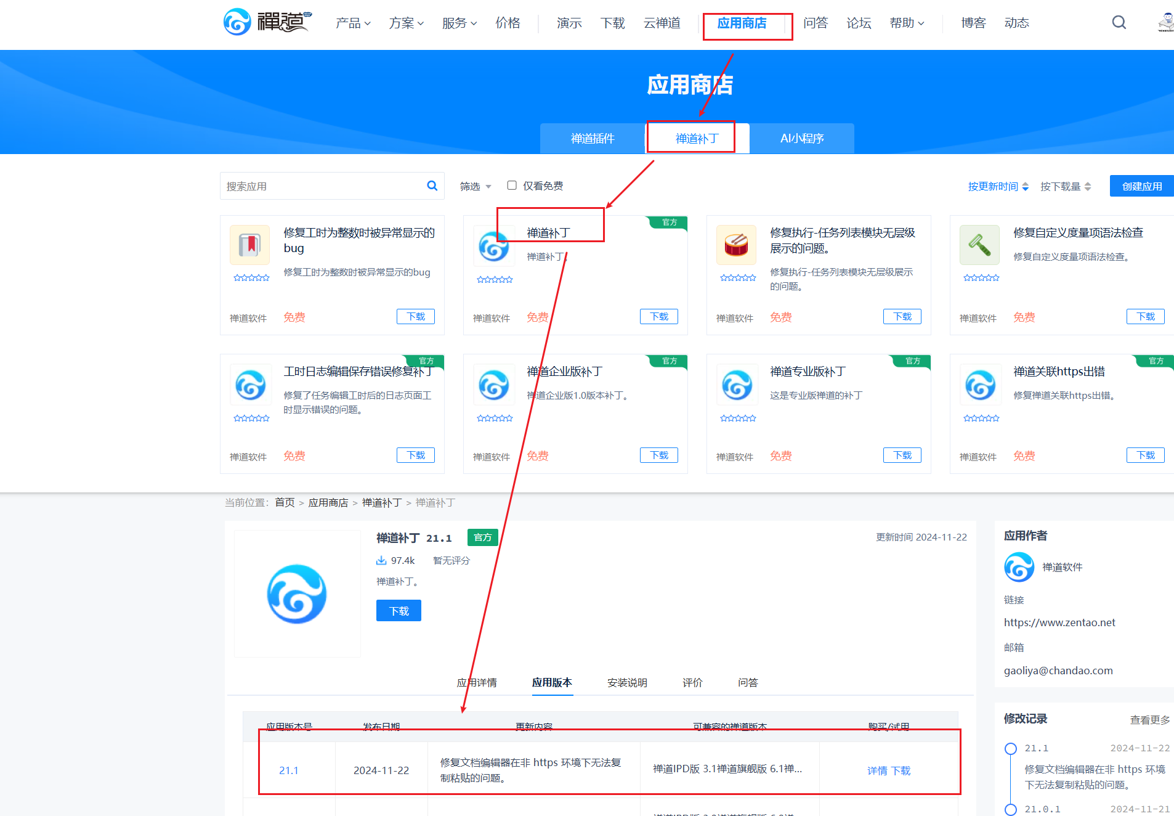Switch to the 禅道插件 tab
This screenshot has height=816, width=1174.
tap(593, 138)
